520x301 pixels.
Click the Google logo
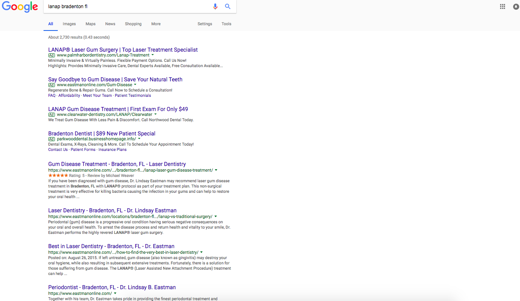pos(20,7)
